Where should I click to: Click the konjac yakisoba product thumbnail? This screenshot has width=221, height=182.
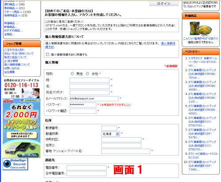(x=201, y=29)
